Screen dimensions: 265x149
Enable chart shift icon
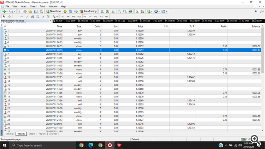pyautogui.click(x=142, y=11)
